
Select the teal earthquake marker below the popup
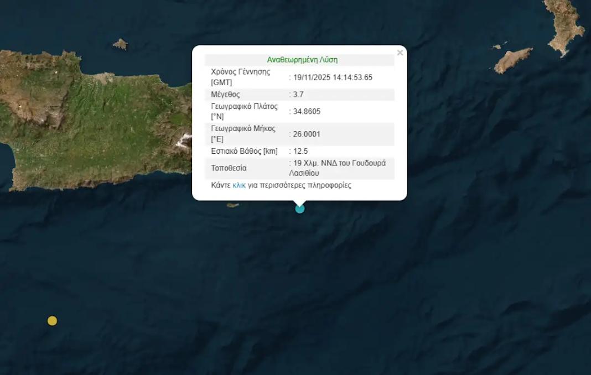point(300,209)
